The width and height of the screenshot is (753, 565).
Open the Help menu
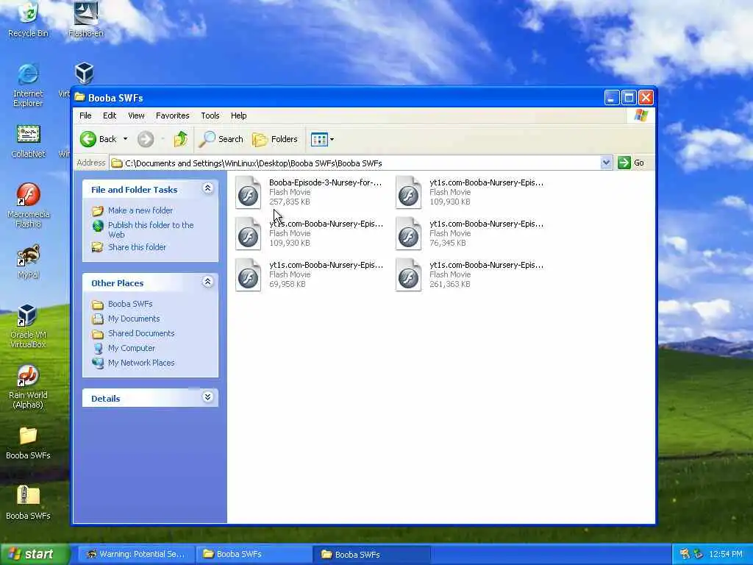coord(238,116)
